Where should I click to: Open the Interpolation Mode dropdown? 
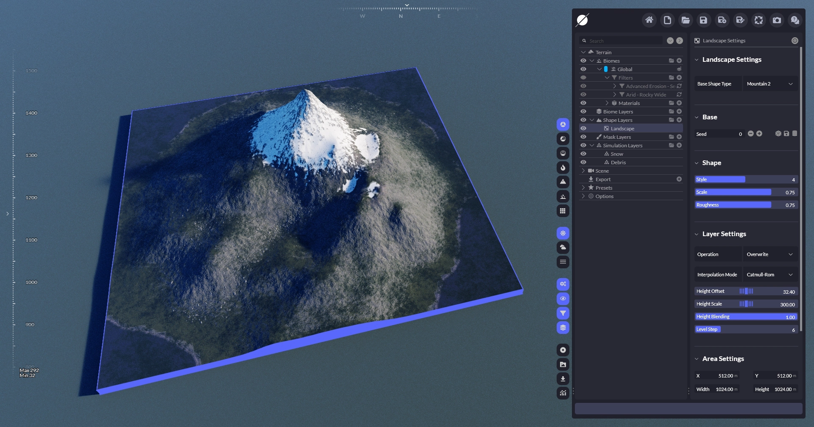[x=769, y=275]
